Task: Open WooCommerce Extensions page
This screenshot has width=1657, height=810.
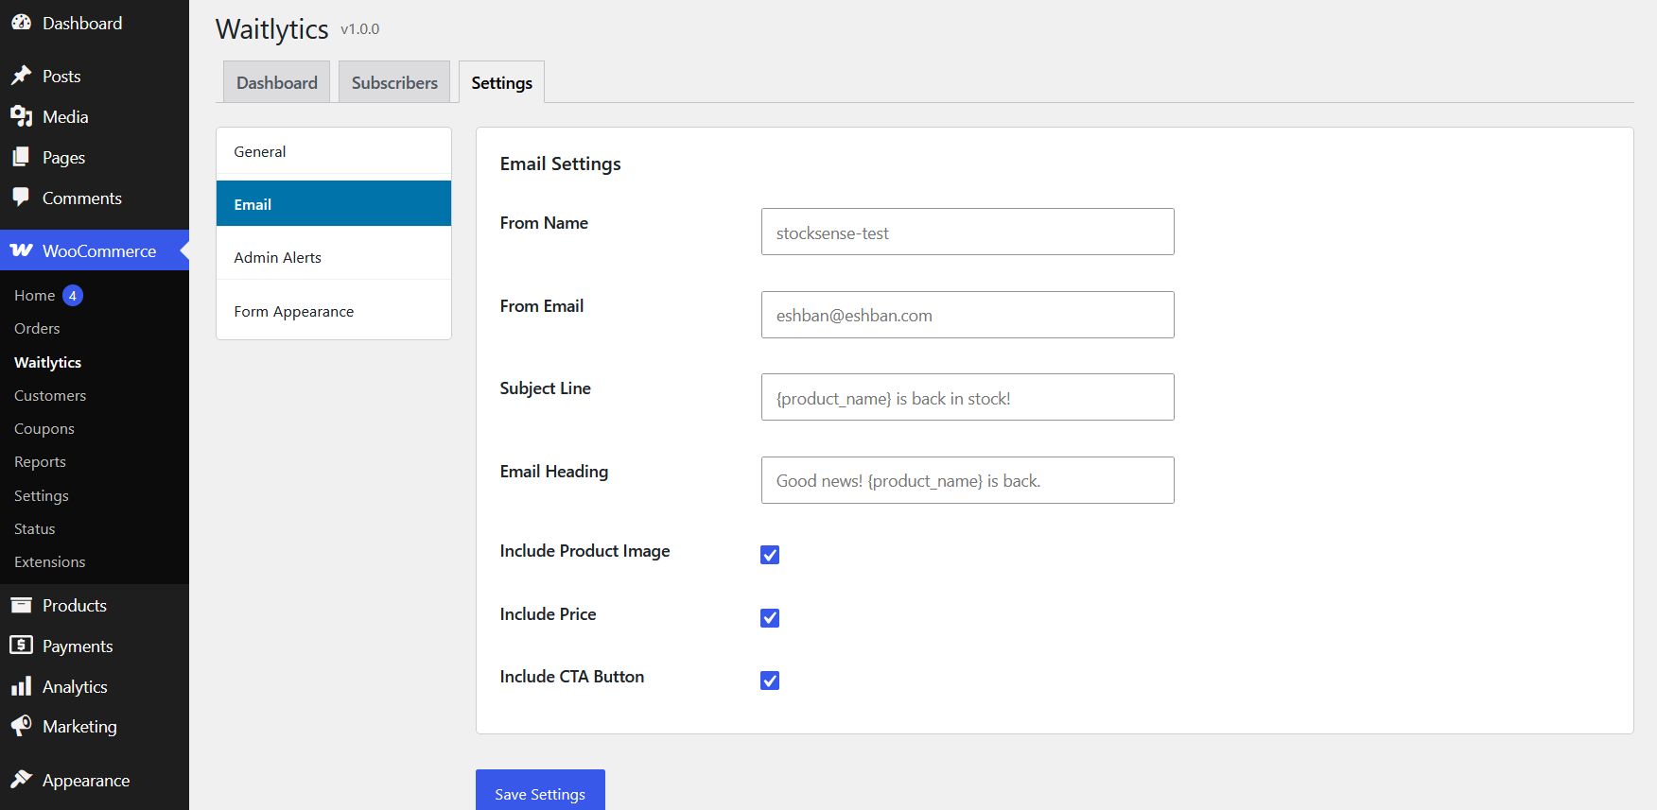Action: coord(50,561)
